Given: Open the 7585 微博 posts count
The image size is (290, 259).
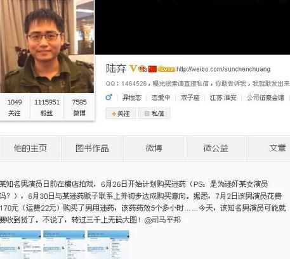Looking at the screenshot, I should coord(79,108).
